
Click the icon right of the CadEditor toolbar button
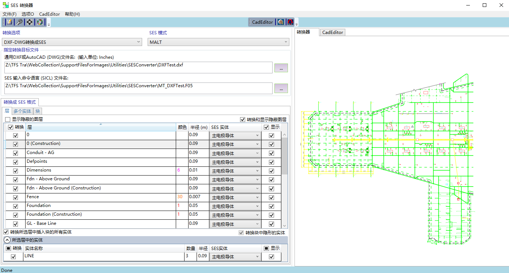(280, 22)
